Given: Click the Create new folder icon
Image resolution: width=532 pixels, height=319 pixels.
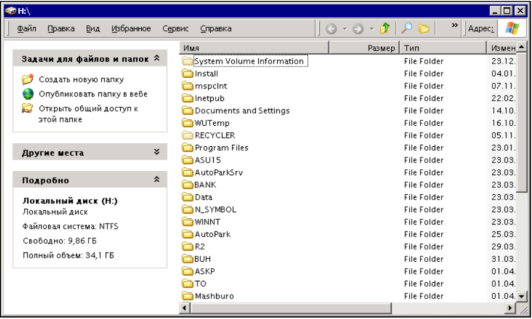Looking at the screenshot, I should point(28,79).
